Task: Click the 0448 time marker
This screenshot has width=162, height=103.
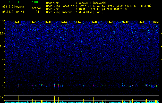Action: coord(125,22)
